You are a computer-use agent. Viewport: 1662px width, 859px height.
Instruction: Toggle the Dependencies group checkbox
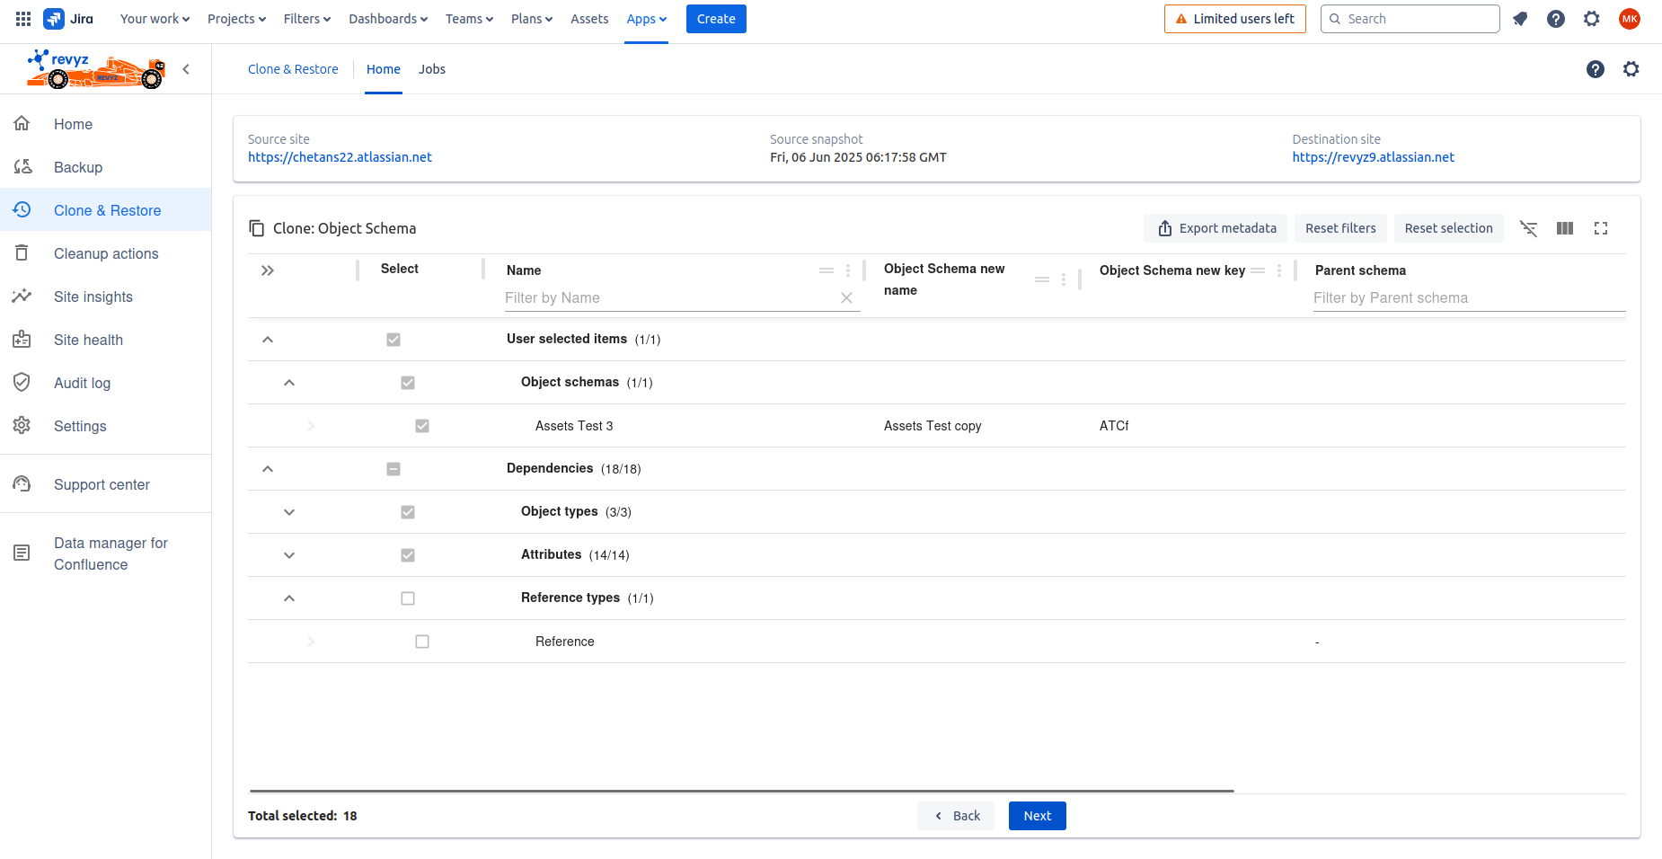point(393,469)
